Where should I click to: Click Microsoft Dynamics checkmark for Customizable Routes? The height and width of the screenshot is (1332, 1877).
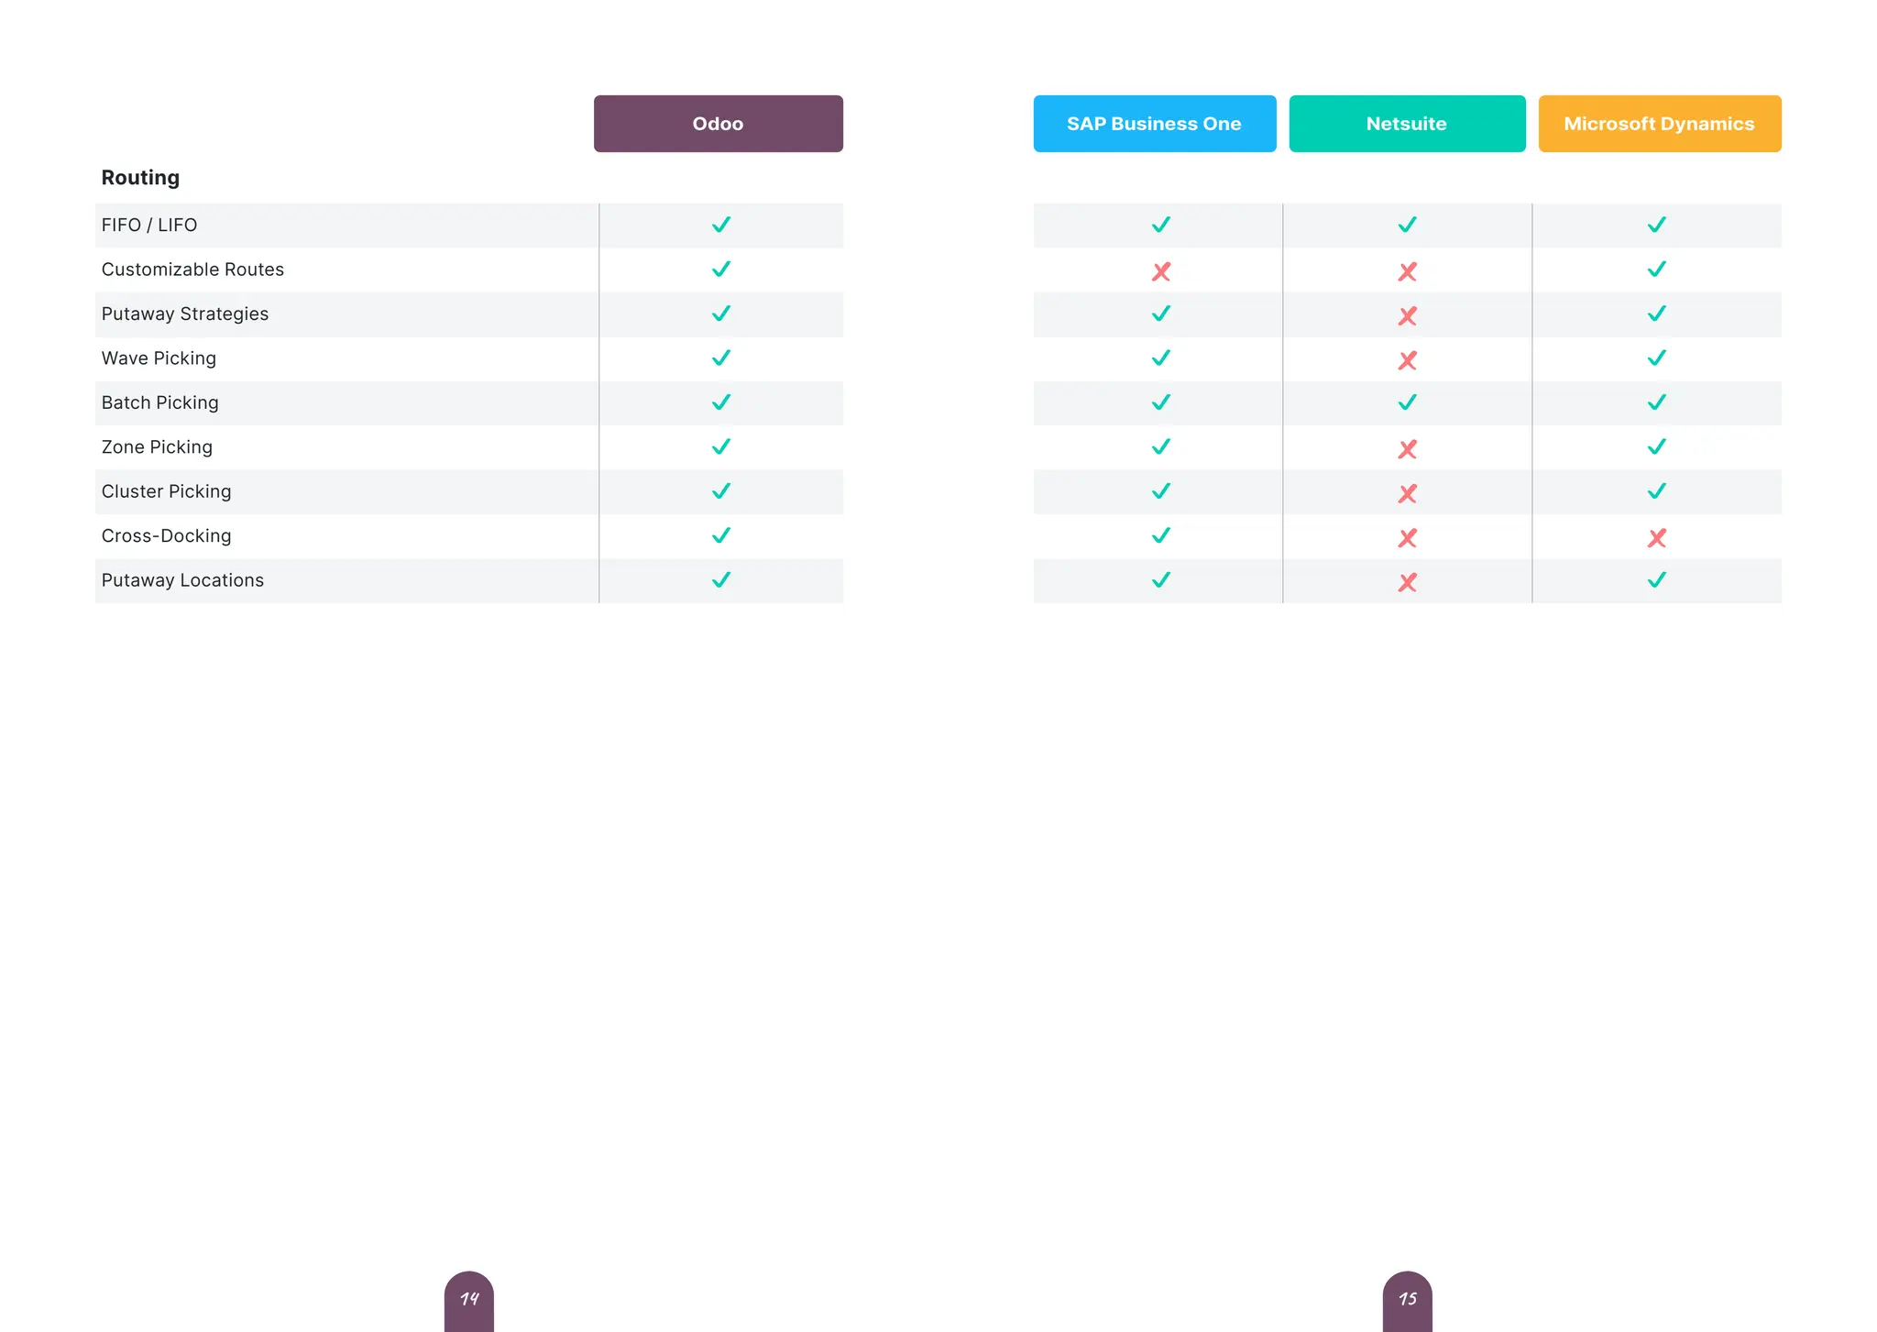(x=1657, y=269)
